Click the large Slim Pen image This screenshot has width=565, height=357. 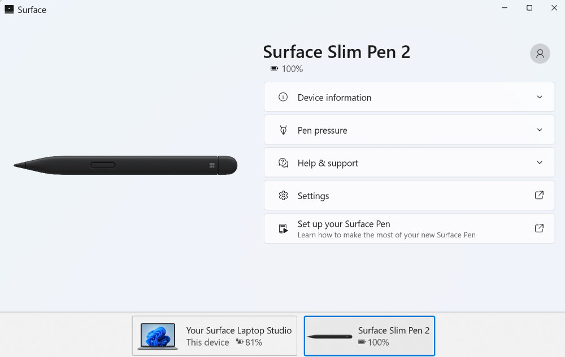tap(125, 165)
